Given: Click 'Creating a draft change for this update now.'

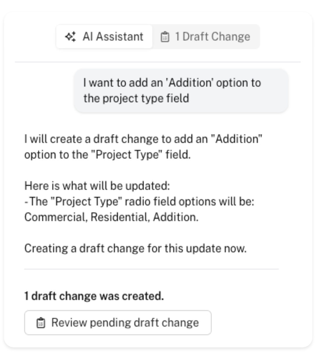Looking at the screenshot, I should click(135, 248).
